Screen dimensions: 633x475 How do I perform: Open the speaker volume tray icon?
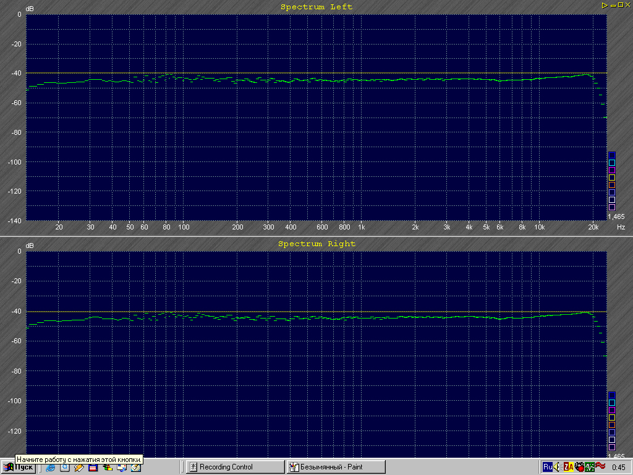click(x=556, y=467)
